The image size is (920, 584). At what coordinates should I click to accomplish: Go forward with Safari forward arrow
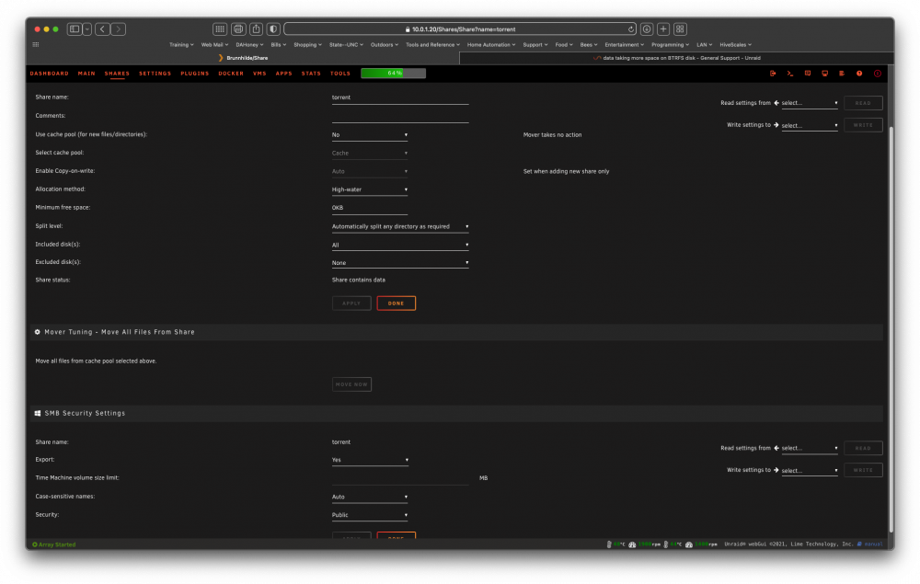119,29
